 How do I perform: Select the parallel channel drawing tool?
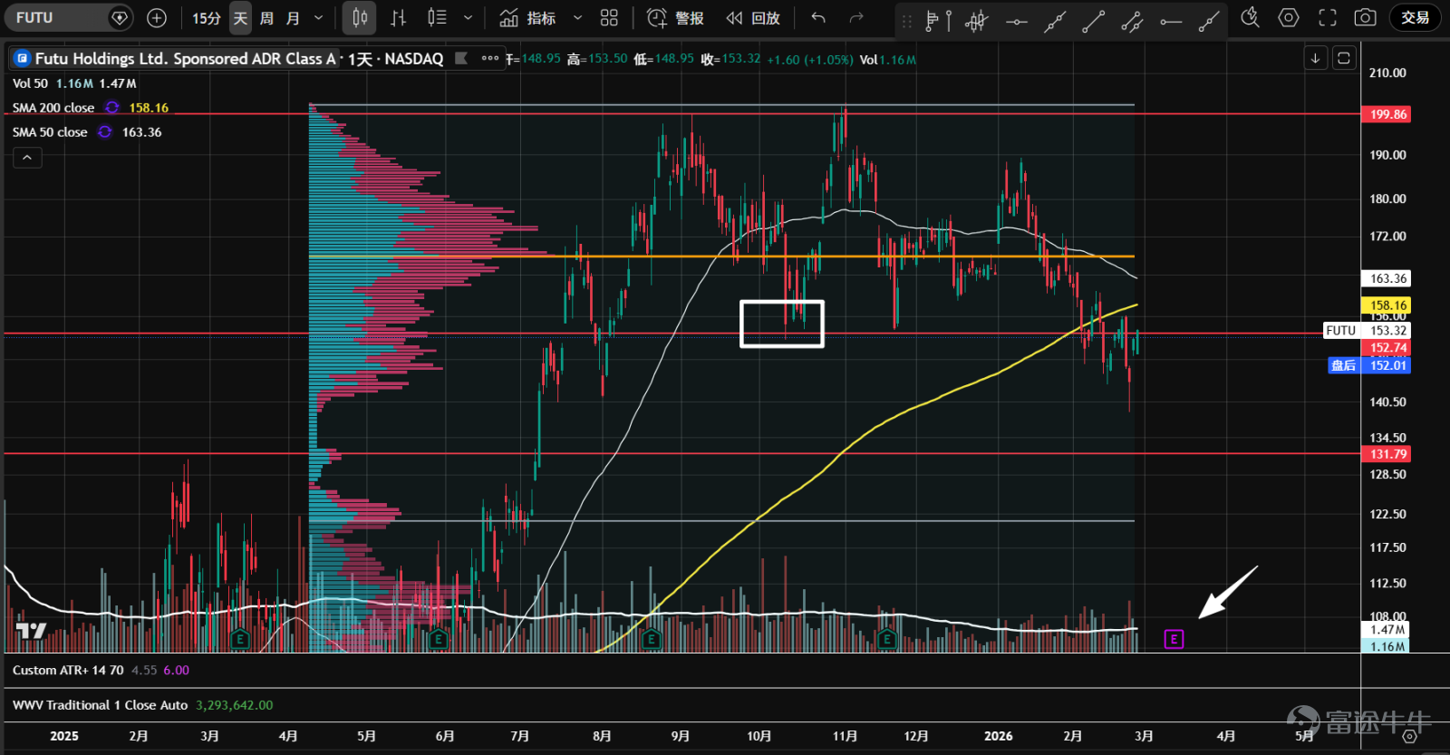[x=1132, y=20]
